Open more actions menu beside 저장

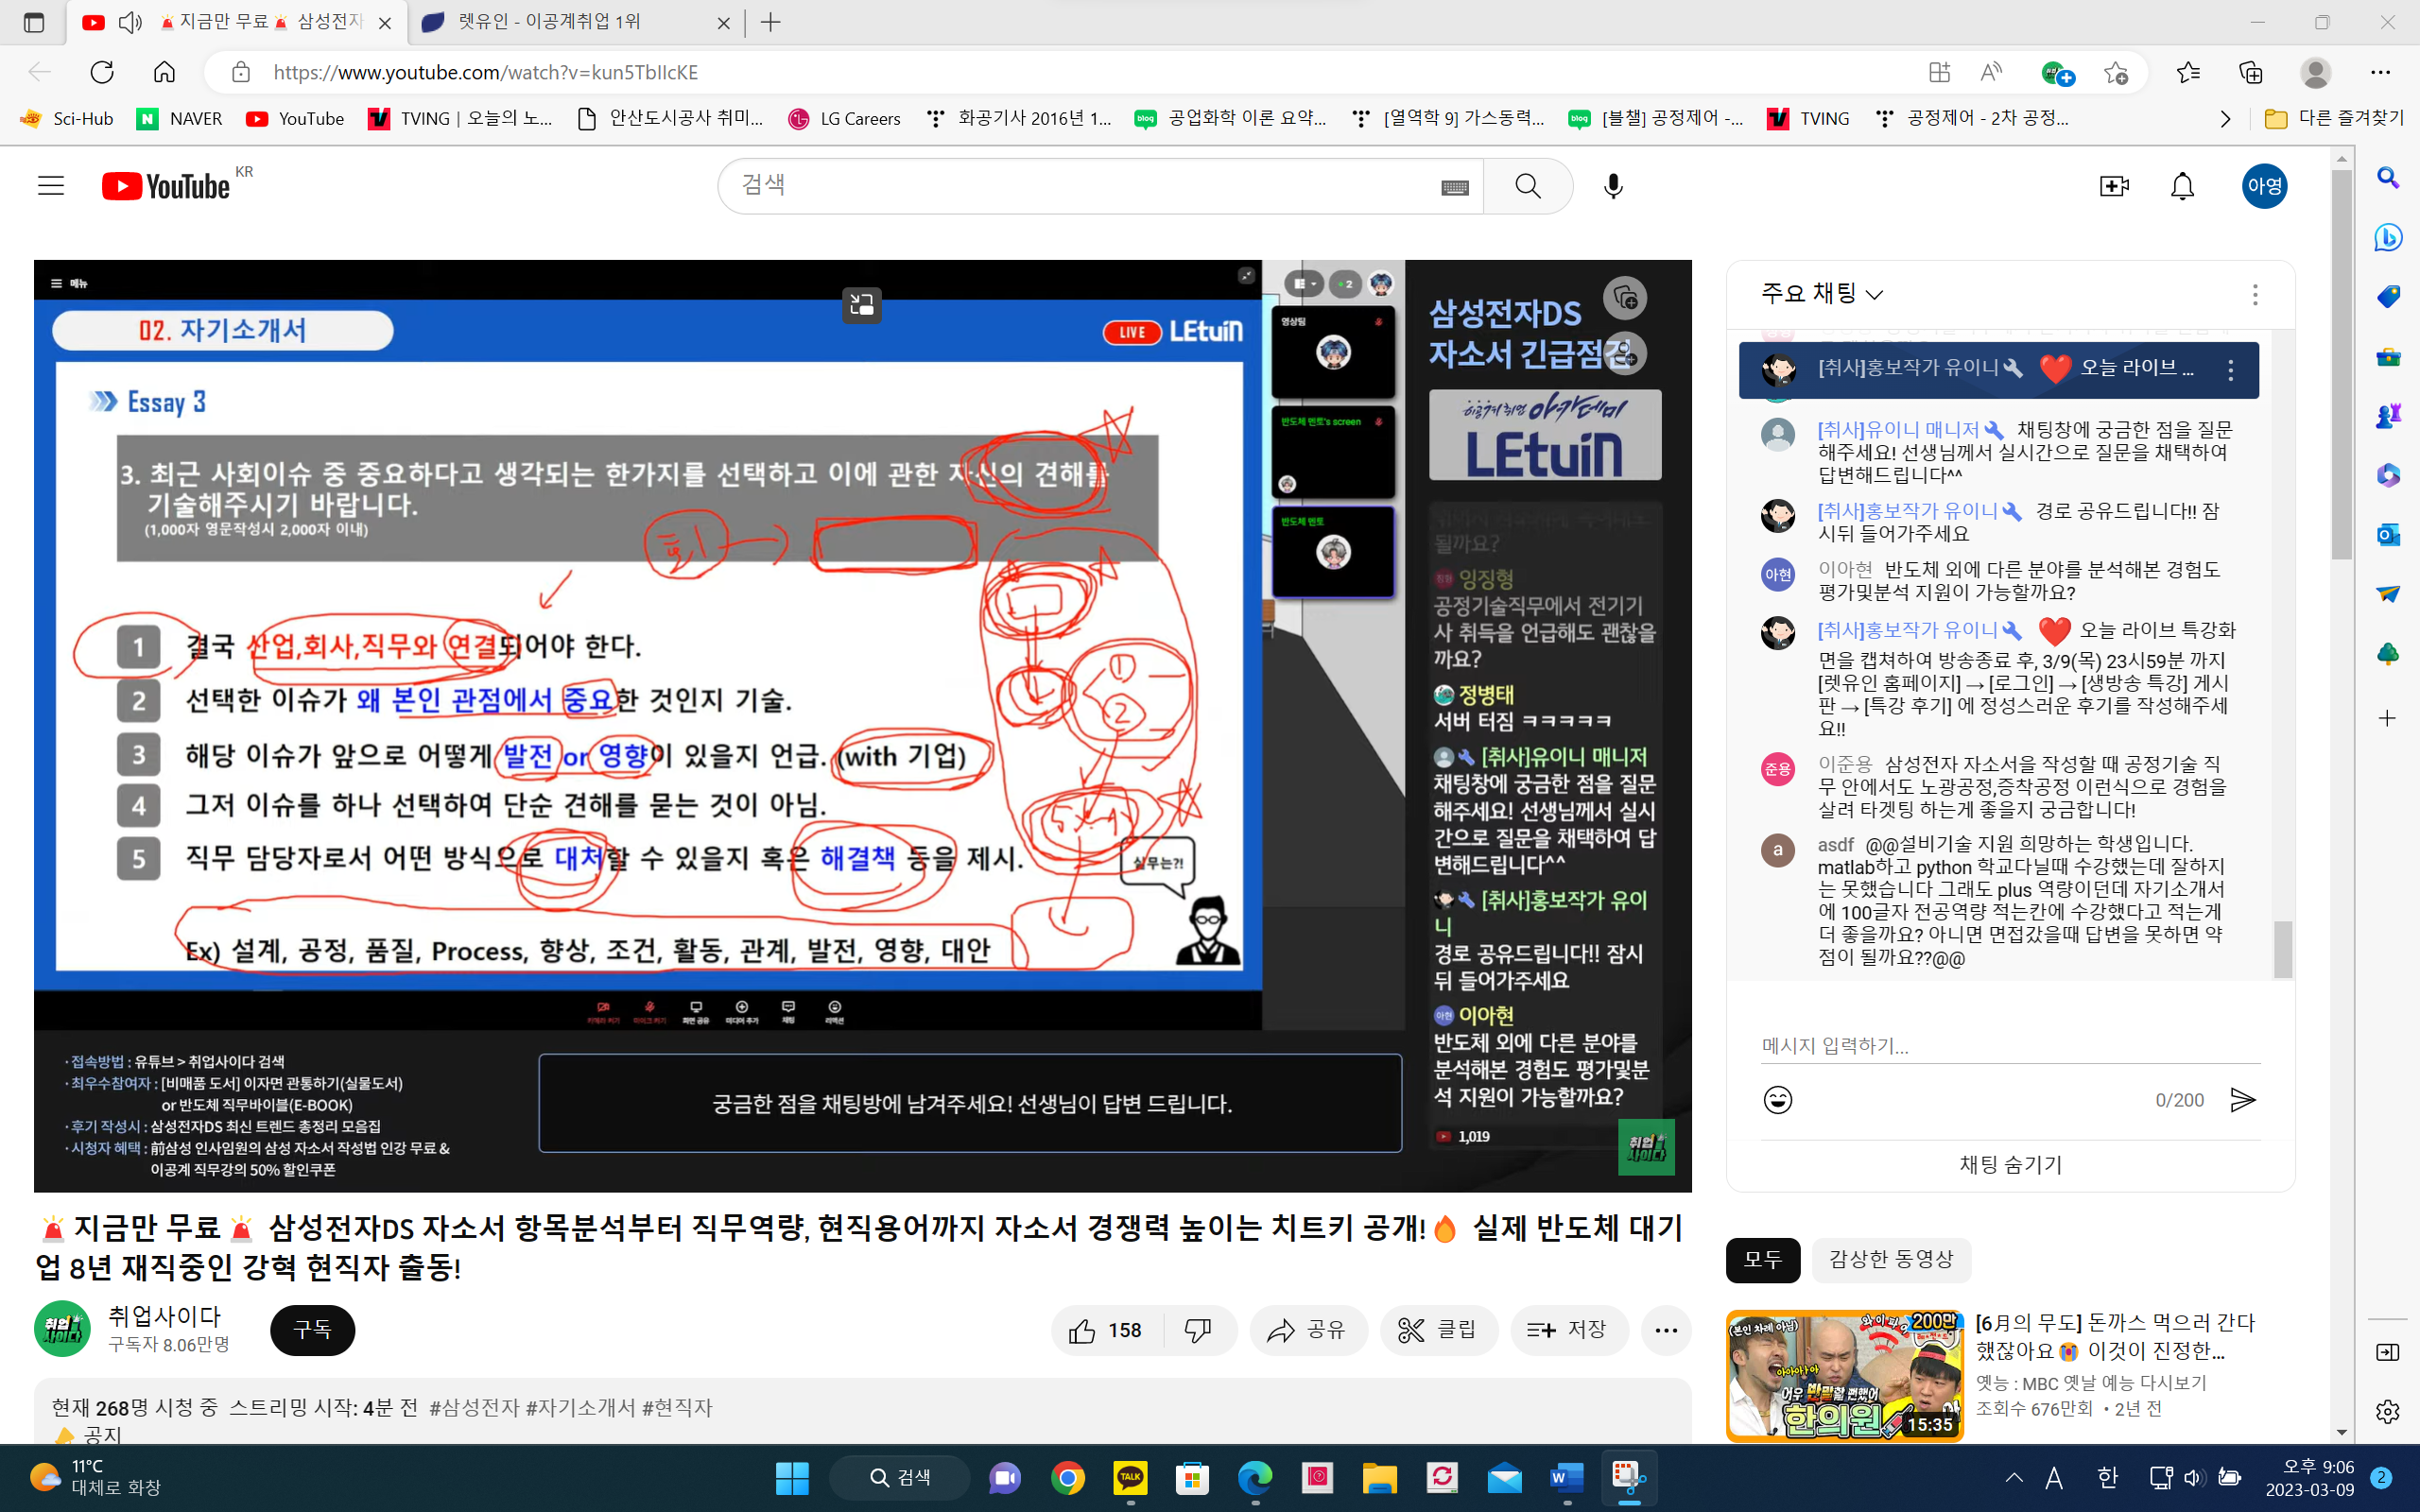tap(1665, 1330)
